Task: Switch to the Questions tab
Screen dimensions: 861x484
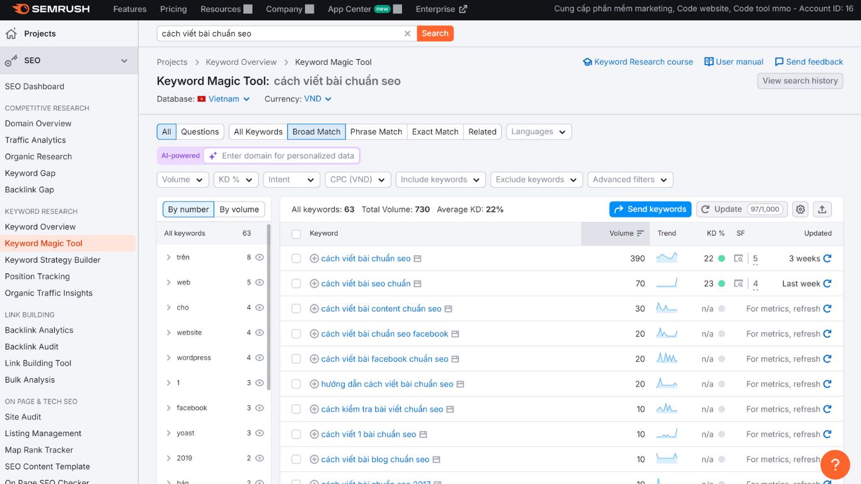Action: click(x=200, y=131)
